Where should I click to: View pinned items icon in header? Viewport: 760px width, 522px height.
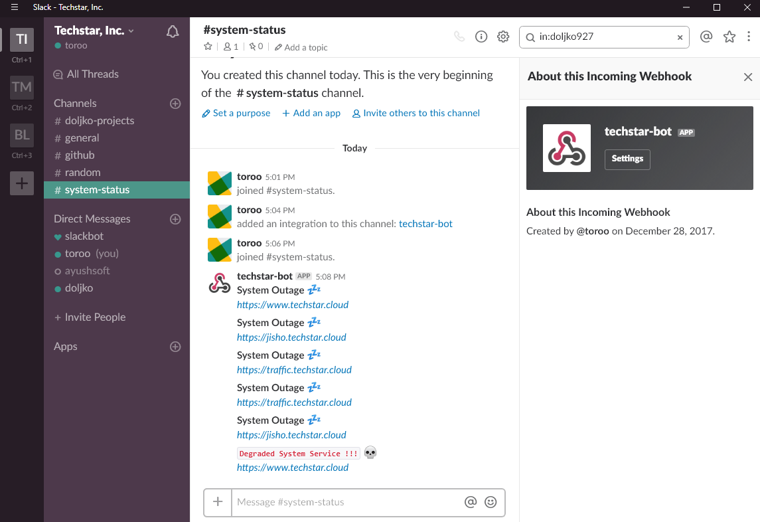pos(256,46)
